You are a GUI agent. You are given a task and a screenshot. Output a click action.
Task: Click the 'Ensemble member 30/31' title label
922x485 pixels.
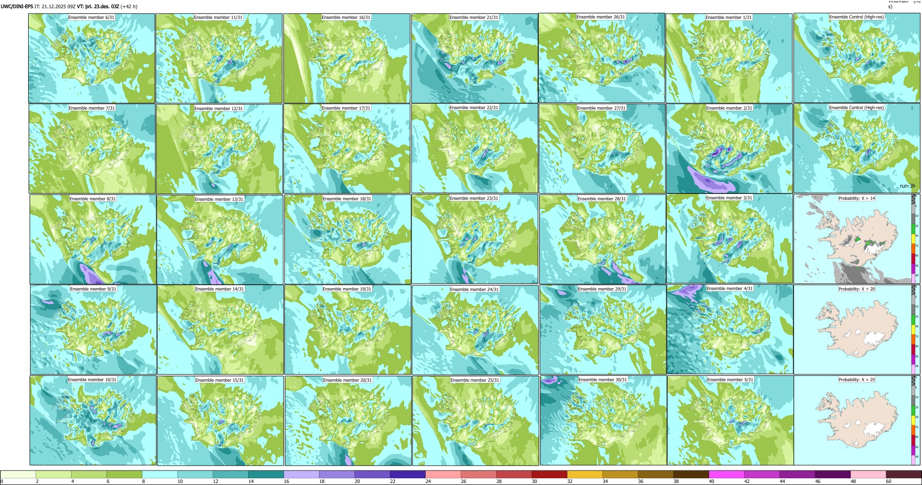point(603,380)
